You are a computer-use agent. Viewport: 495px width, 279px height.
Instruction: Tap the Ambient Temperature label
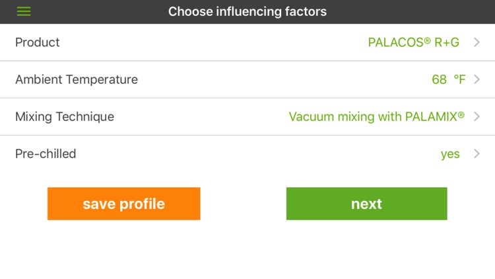(77, 79)
